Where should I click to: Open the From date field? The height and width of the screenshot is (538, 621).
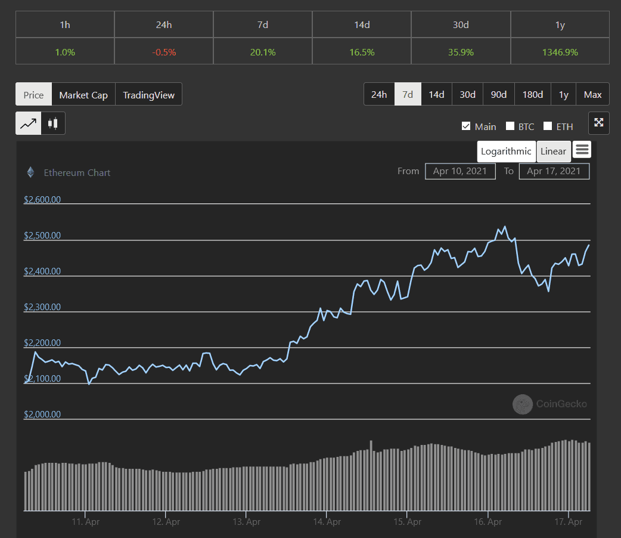click(x=460, y=171)
